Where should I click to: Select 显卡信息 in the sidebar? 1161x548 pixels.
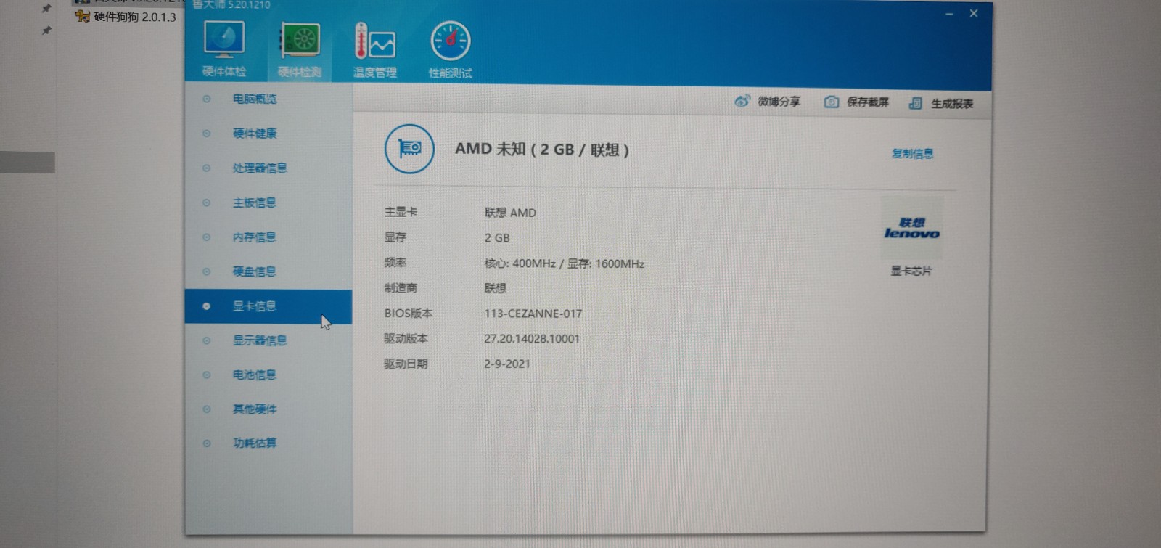pos(268,306)
